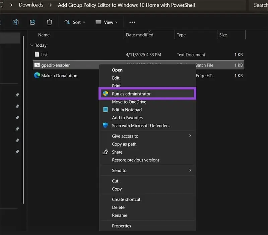Viewport: 268px width, 235px height.
Task: Choose Rename in the context menu
Action: click(147, 215)
